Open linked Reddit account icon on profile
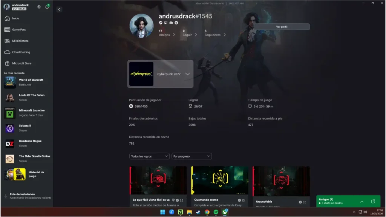Screen dimensions: 386x217 176,23
